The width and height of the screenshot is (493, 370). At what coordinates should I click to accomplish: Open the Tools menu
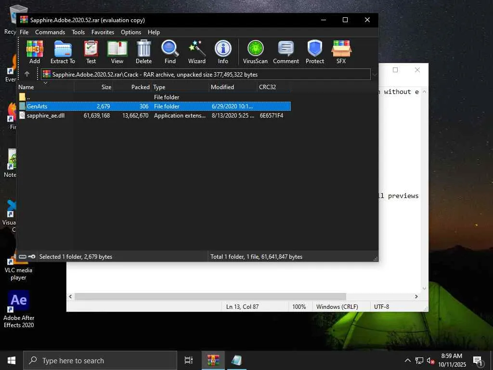pos(78,32)
